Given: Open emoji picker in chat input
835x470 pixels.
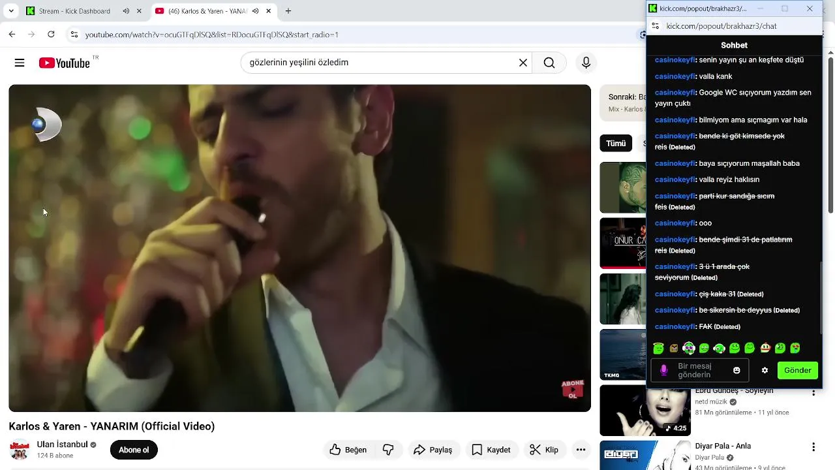Looking at the screenshot, I should (x=736, y=370).
